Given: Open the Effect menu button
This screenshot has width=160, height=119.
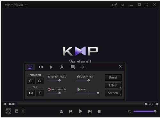Looking at the screenshot, I should (x=113, y=85).
